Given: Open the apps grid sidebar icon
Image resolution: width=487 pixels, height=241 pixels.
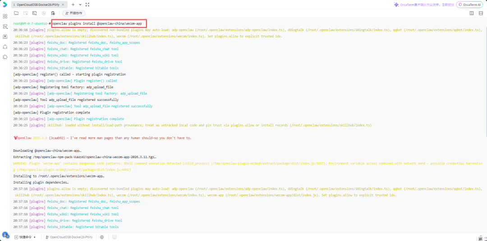Looking at the screenshot, I should pos(5,16).
